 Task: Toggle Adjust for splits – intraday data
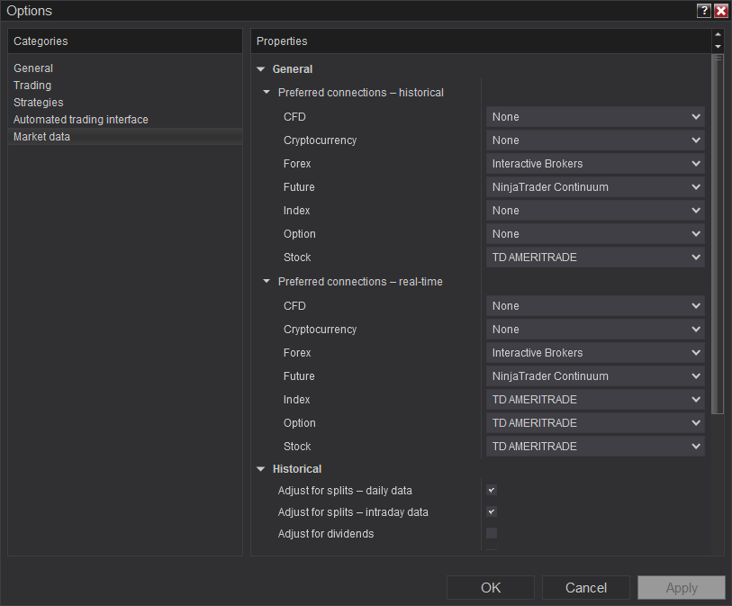coord(492,512)
